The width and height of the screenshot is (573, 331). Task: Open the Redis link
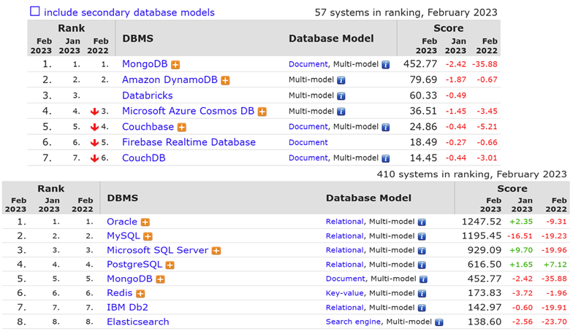pyautogui.click(x=120, y=293)
